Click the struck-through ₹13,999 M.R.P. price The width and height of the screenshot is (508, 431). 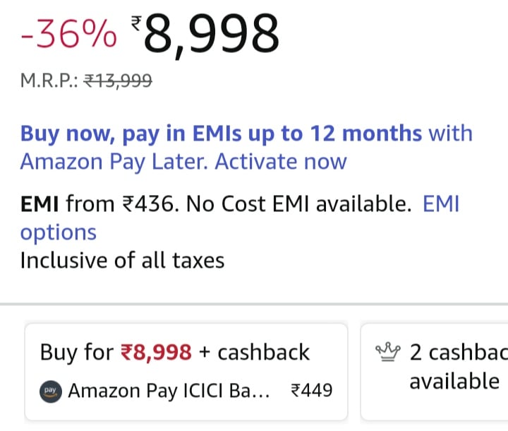point(118,81)
